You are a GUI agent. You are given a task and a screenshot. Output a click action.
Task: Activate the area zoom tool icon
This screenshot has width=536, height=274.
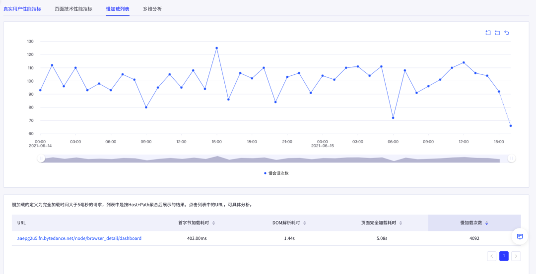488,33
